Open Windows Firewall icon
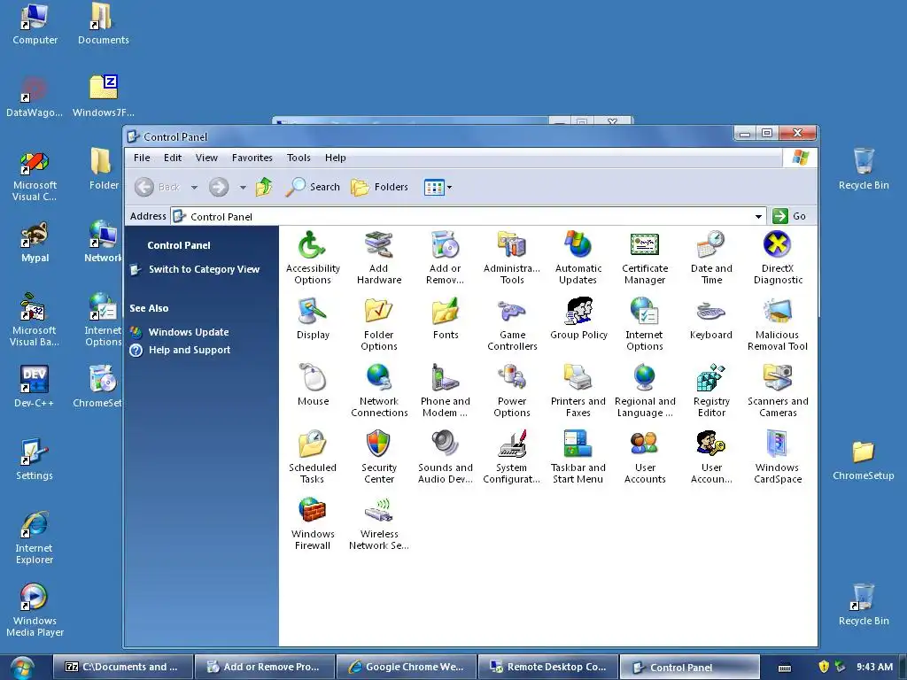 (x=313, y=523)
